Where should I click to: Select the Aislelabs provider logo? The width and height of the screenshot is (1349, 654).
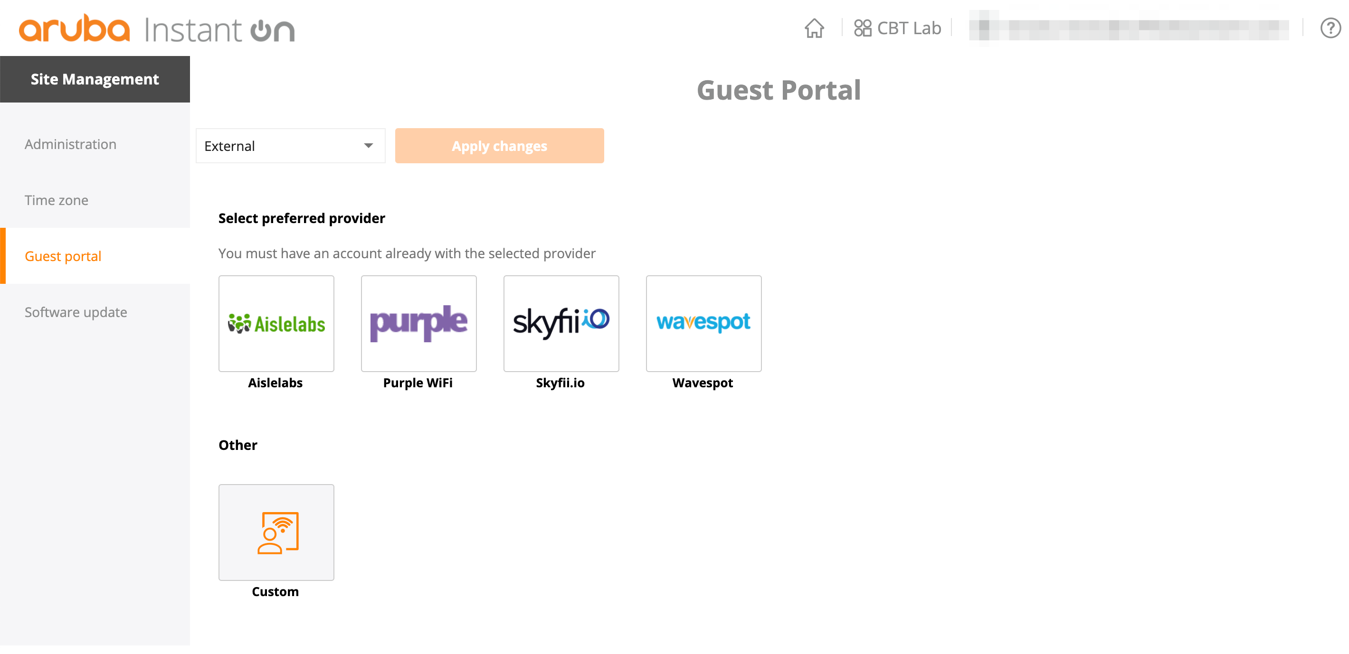point(276,323)
